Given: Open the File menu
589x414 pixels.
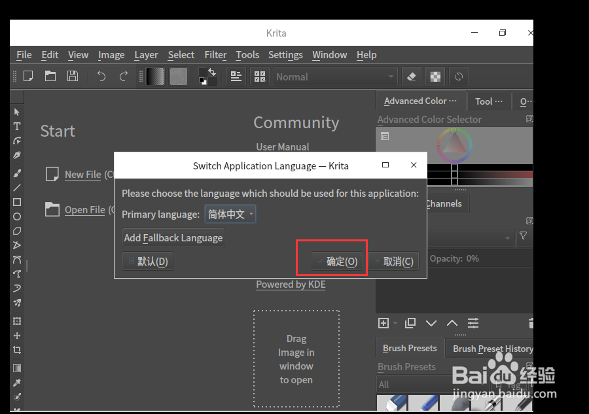Looking at the screenshot, I should 24,55.
